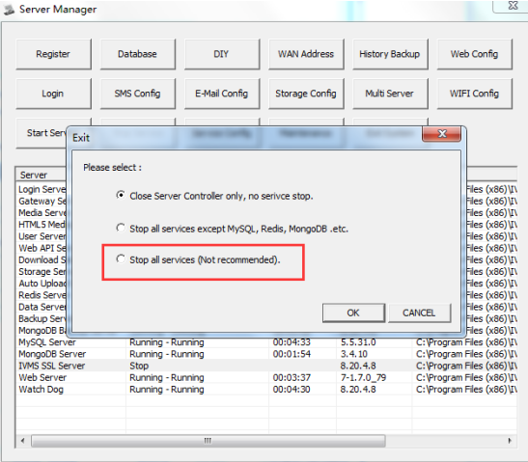The image size is (528, 462).
Task: Select Gateway Server row
Action: (42, 201)
